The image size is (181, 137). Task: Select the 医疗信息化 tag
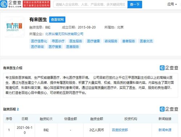(39, 41)
